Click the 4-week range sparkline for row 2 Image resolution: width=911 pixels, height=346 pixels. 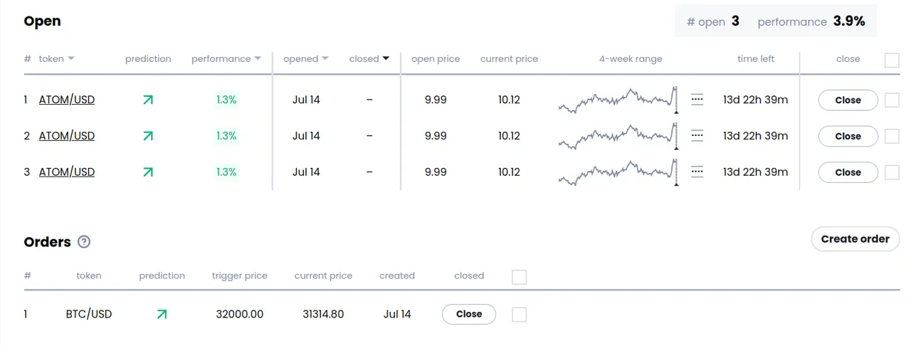[x=618, y=135]
